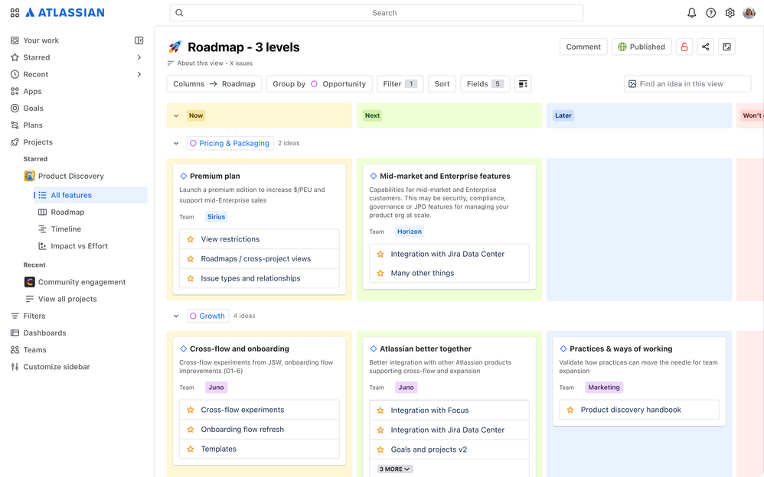Open the Fields 5 dropdown
Image resolution: width=764 pixels, height=477 pixels.
click(x=485, y=84)
